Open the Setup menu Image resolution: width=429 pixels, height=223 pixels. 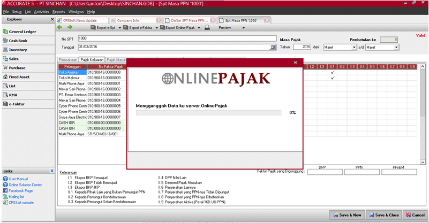[17, 12]
